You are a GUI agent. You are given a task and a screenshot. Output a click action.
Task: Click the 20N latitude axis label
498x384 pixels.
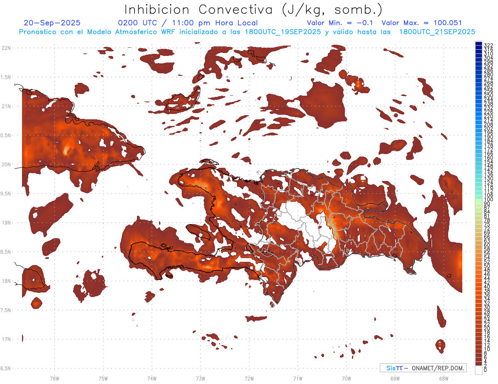(x=6, y=164)
